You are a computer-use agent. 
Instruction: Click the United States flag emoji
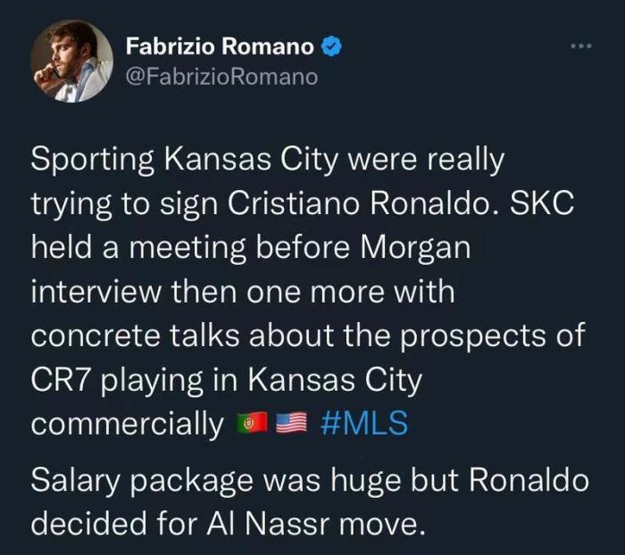click(x=288, y=424)
